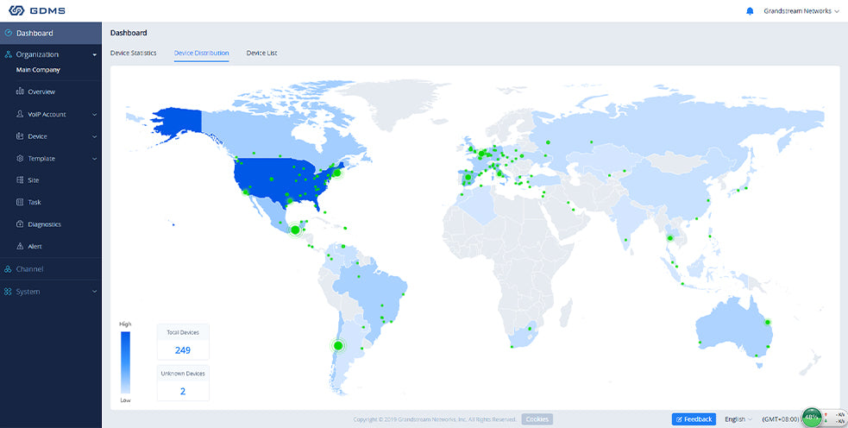Click the Site icon
This screenshot has height=428, width=848.
[20, 180]
